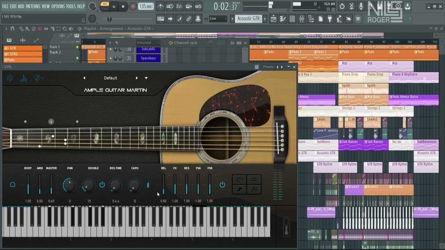Select the E GTR pattern in picker
The image size is (445, 250).
click(x=23, y=48)
